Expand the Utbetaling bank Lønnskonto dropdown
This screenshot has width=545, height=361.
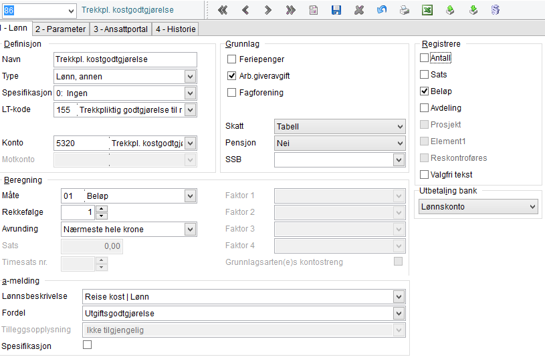[x=532, y=207]
